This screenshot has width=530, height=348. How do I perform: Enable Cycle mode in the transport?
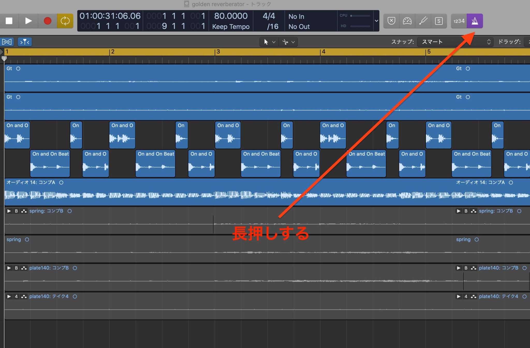65,21
